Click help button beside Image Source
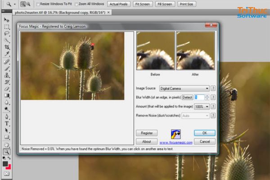Image resolution: width=270 pixels, height=180 pixels. click(213, 88)
